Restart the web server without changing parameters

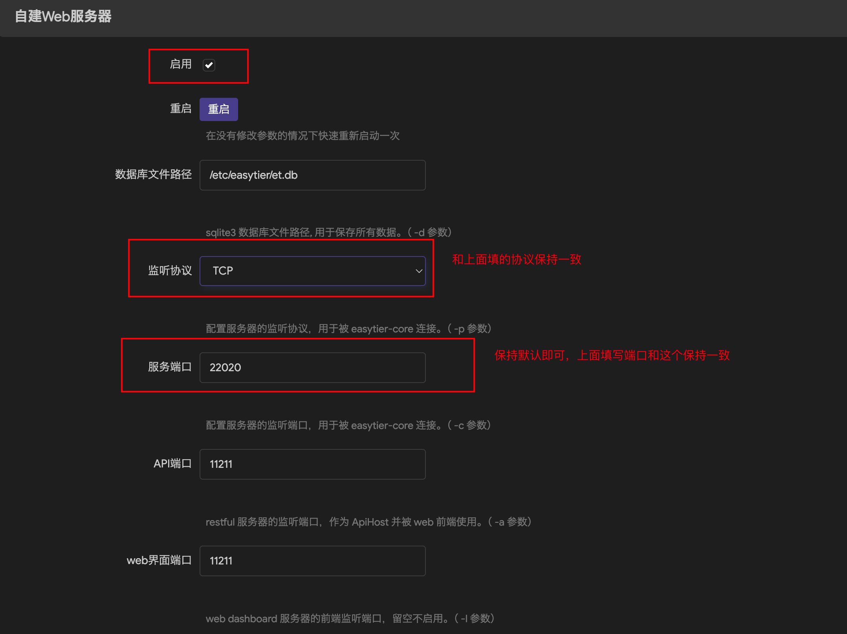(218, 109)
